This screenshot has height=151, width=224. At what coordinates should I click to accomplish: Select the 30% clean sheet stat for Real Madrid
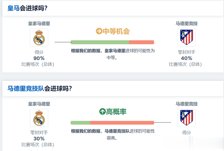[x=39, y=138]
